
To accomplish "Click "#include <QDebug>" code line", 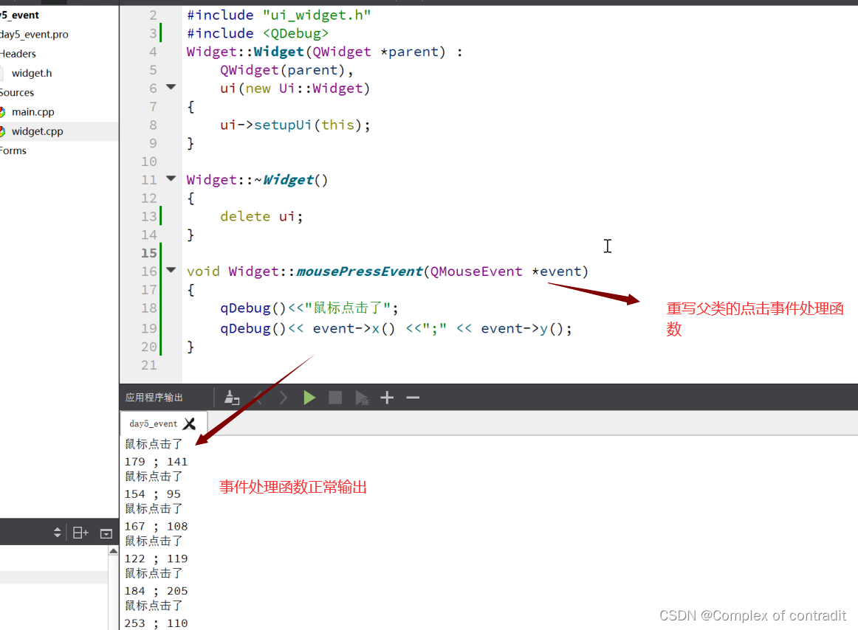I will pyautogui.click(x=258, y=33).
